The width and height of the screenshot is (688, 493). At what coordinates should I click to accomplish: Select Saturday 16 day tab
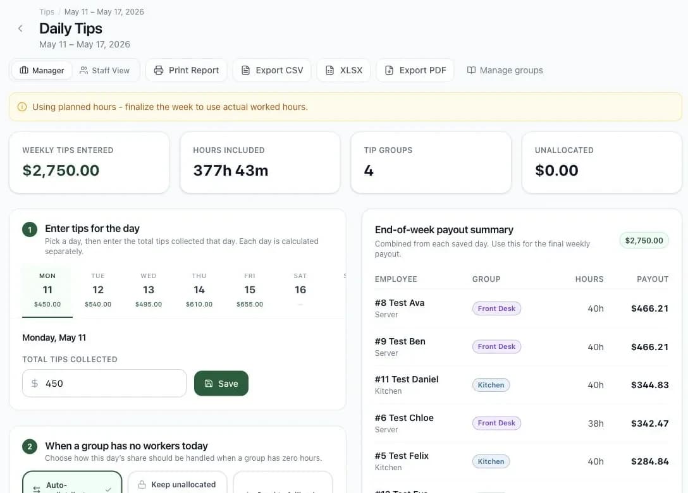300,290
